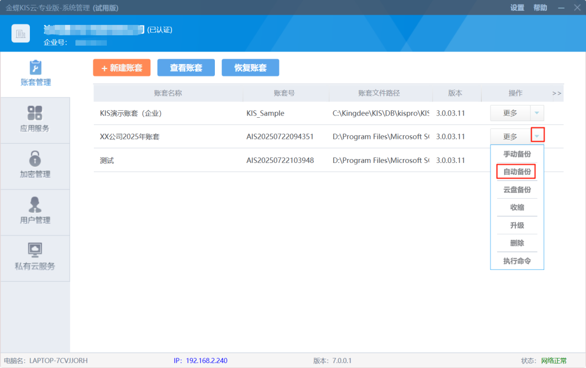
Task: Expand columns with the >> header arrow
Action: tap(557, 93)
